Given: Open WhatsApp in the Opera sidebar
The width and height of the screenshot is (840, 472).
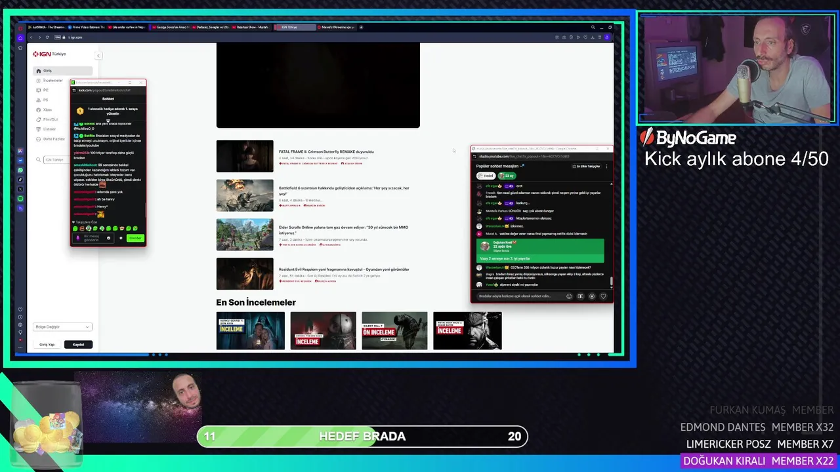Looking at the screenshot, I should (x=20, y=170).
